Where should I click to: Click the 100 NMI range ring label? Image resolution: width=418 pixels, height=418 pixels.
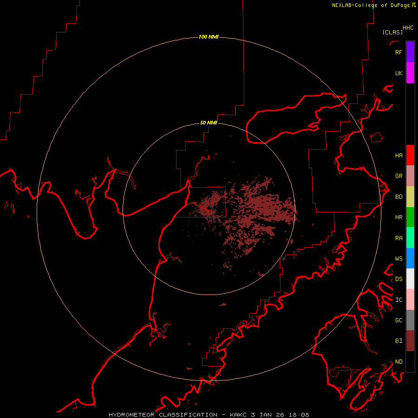[209, 37]
